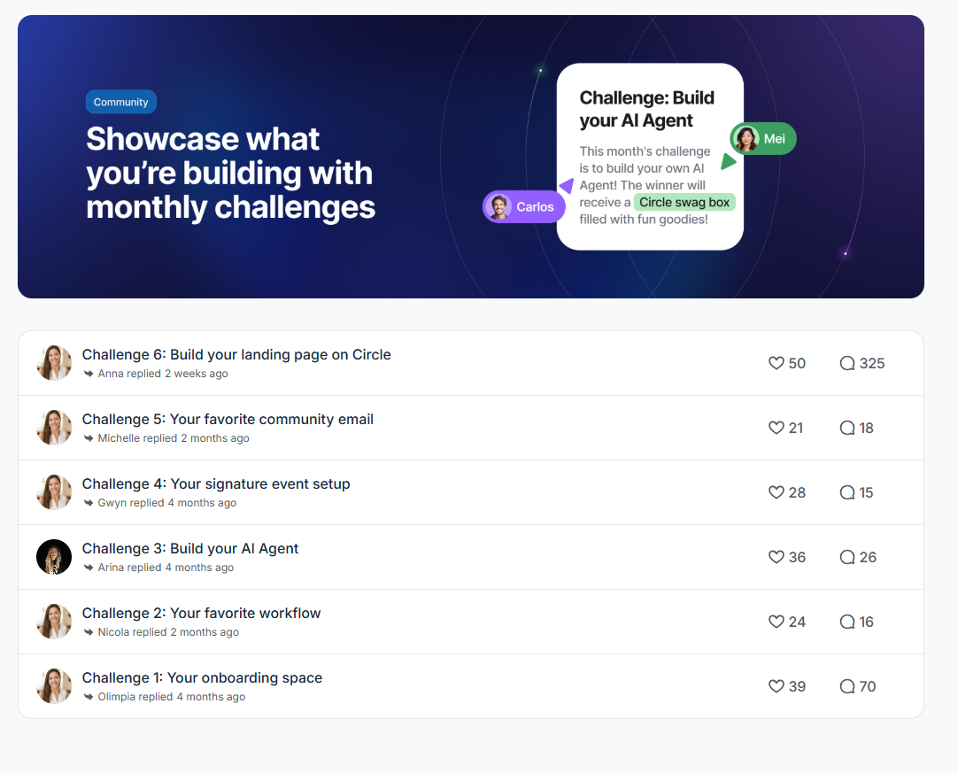The height and width of the screenshot is (773, 958).
Task: Like Challenge 5 via heart icon
Action: click(776, 428)
